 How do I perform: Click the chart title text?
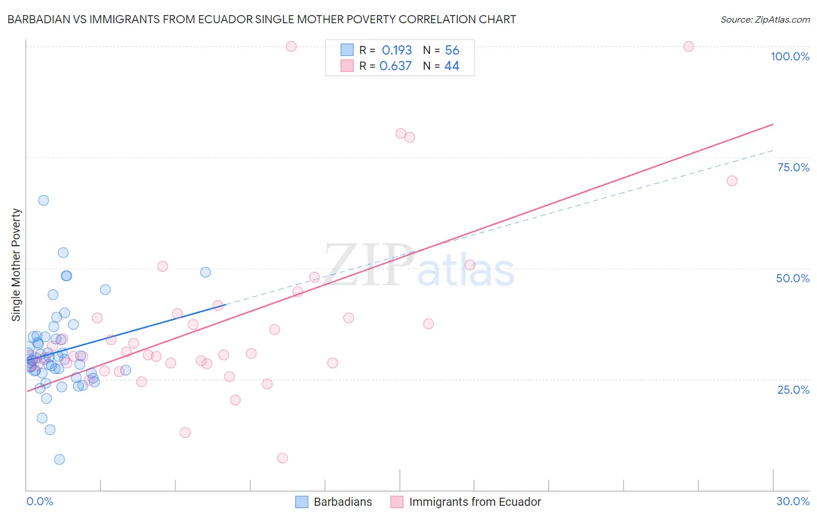[x=261, y=19]
